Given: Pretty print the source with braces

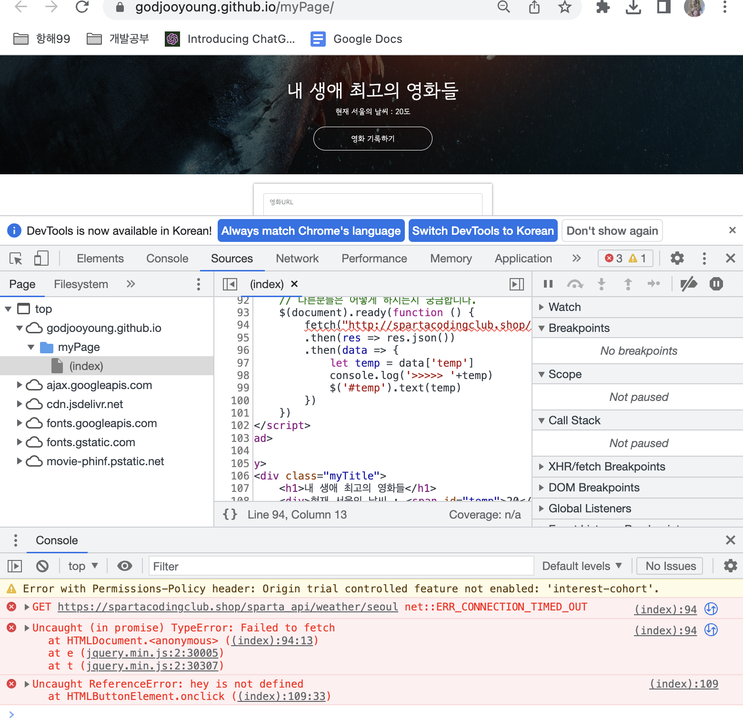Looking at the screenshot, I should pos(230,514).
